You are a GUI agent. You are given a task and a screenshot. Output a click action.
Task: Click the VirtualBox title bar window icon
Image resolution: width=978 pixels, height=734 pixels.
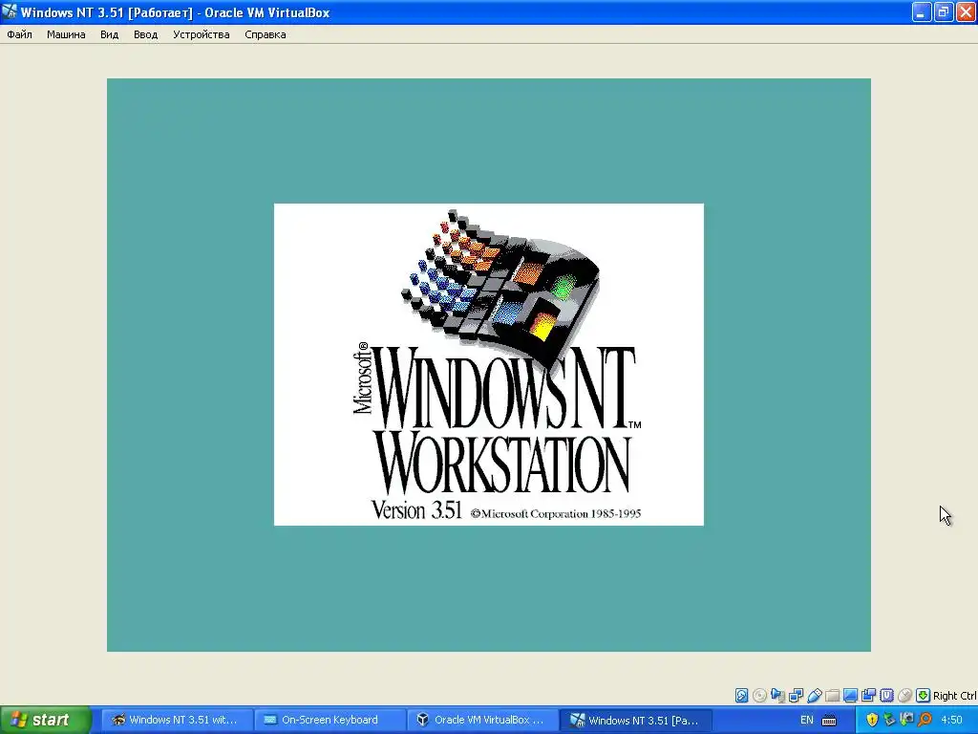10,11
